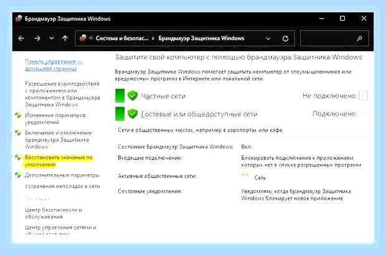Open 'Устранение неполадок в сети' link
The width and height of the screenshot is (386, 255).
[x=62, y=186]
